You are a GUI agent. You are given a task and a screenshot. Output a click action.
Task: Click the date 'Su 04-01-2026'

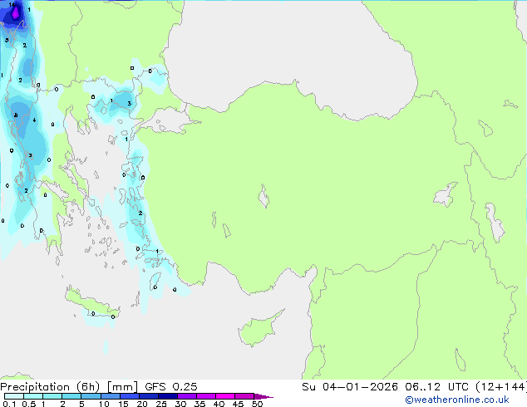click(350, 387)
